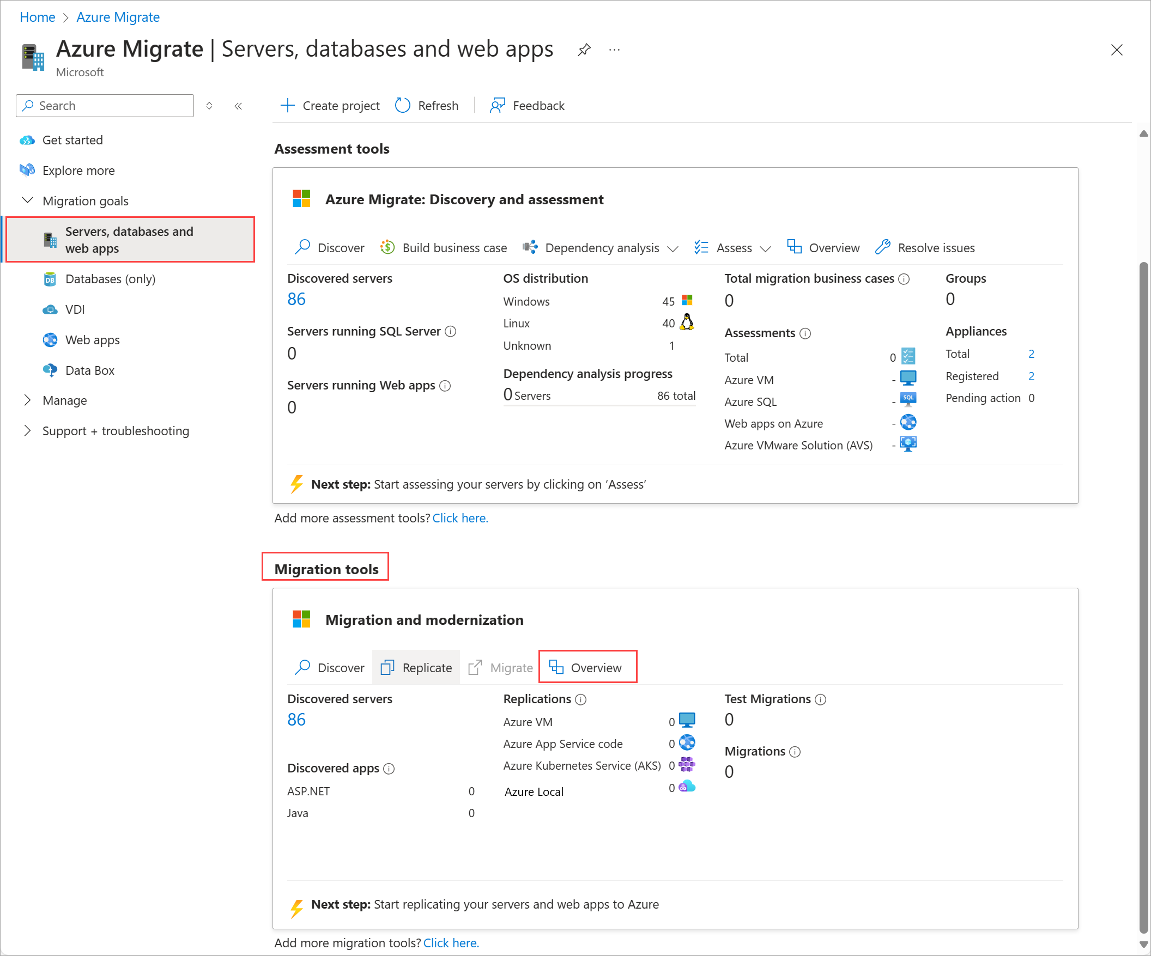Select Web apps in the sidebar

coord(92,340)
